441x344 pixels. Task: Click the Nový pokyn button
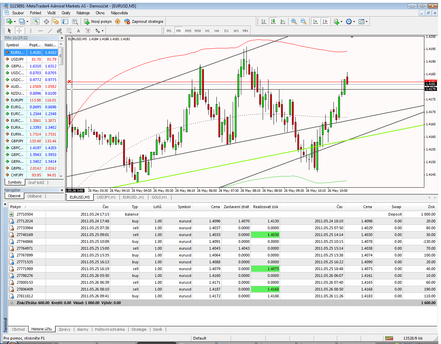98,21
